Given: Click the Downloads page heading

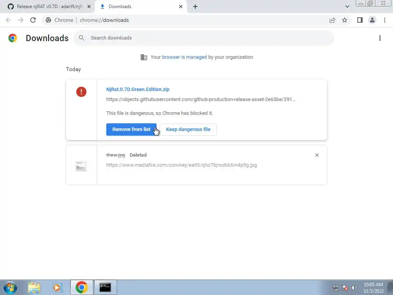Looking at the screenshot, I should (x=47, y=38).
